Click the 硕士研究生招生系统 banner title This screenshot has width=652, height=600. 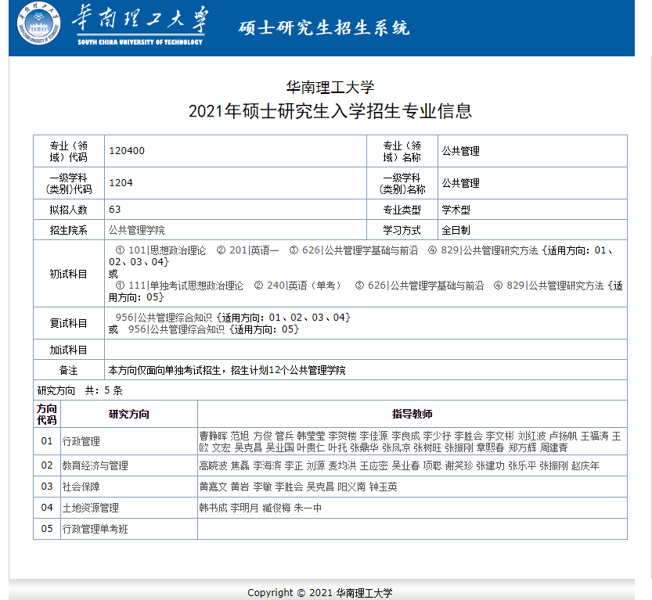(x=324, y=28)
